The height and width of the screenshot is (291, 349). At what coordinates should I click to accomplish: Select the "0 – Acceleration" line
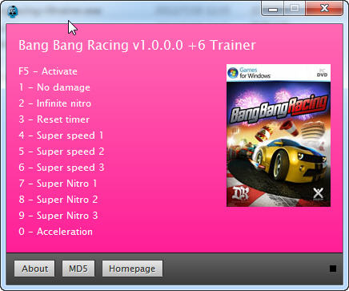click(x=56, y=232)
